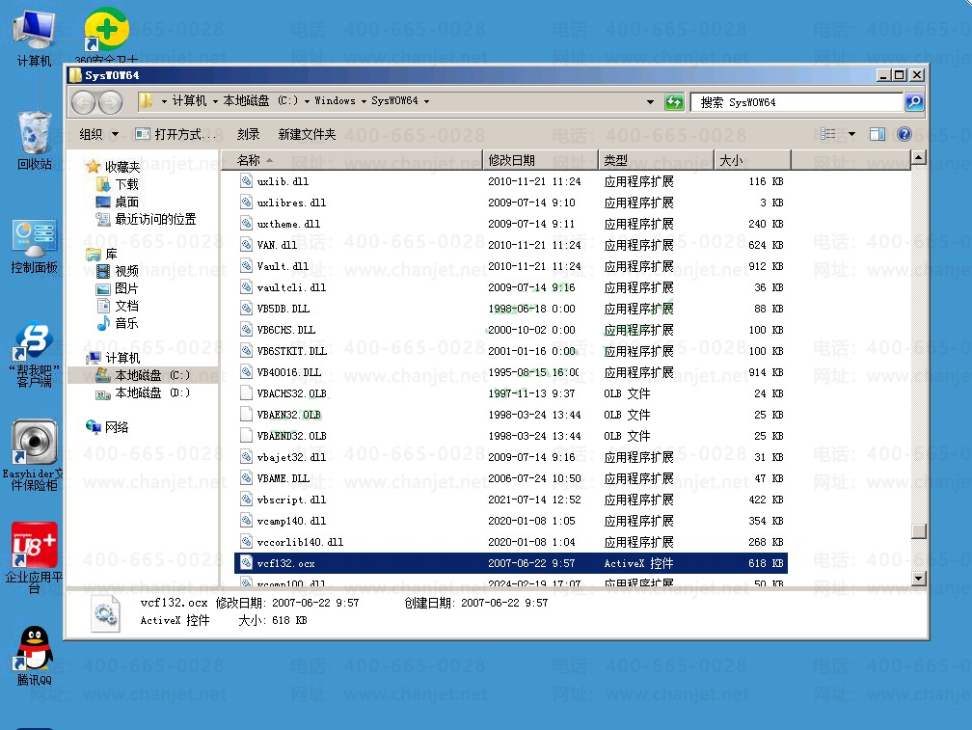Launch the U8+ 企业应用平台 desktop shortcut

34,556
